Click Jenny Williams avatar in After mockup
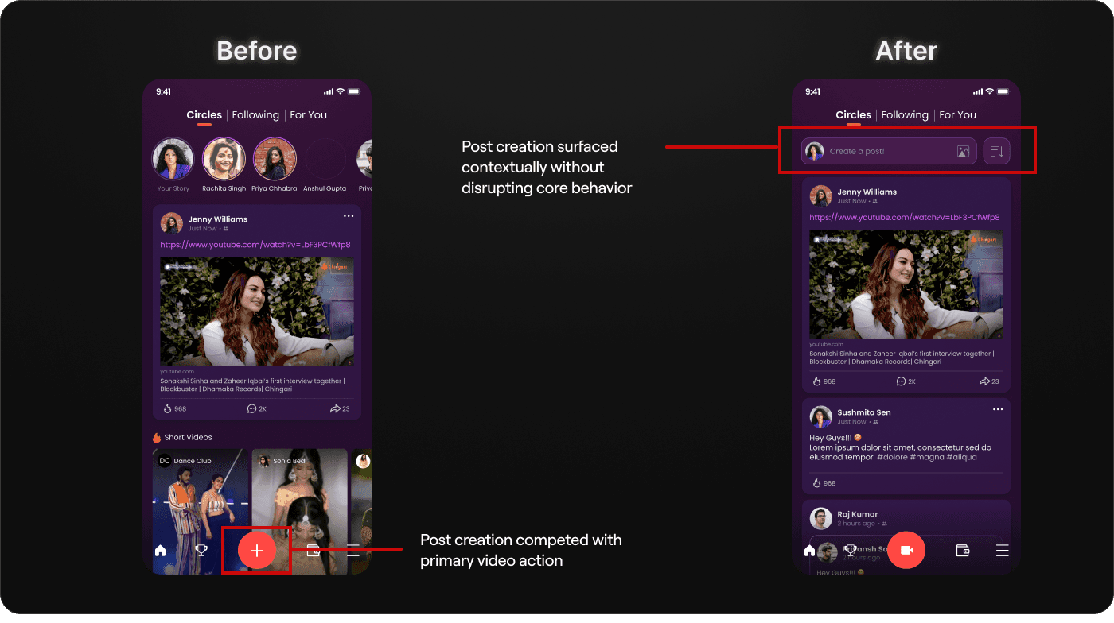The width and height of the screenshot is (1114, 623). [820, 196]
